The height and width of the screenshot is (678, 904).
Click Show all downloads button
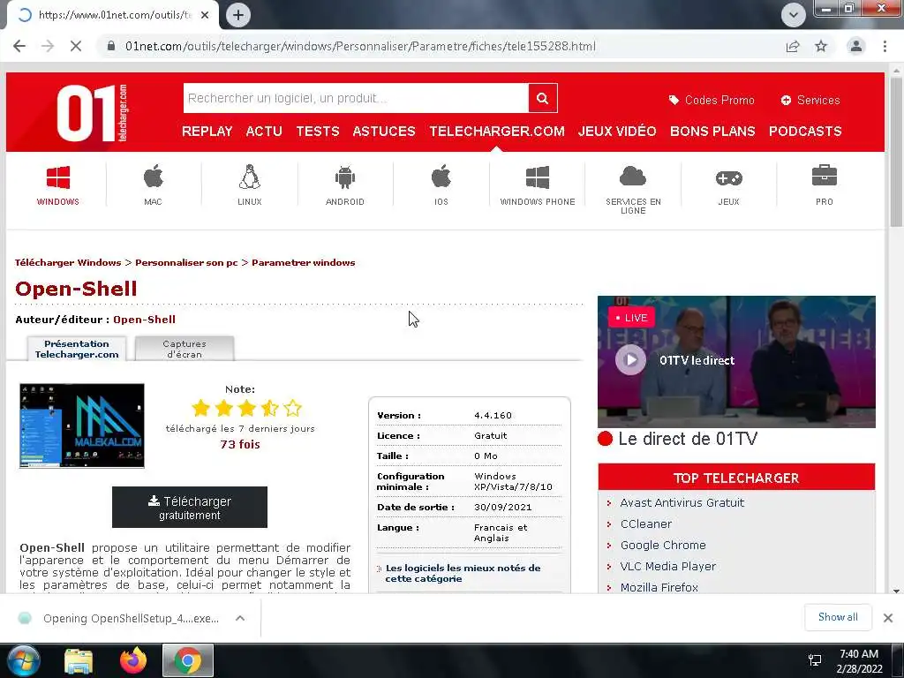pos(838,617)
